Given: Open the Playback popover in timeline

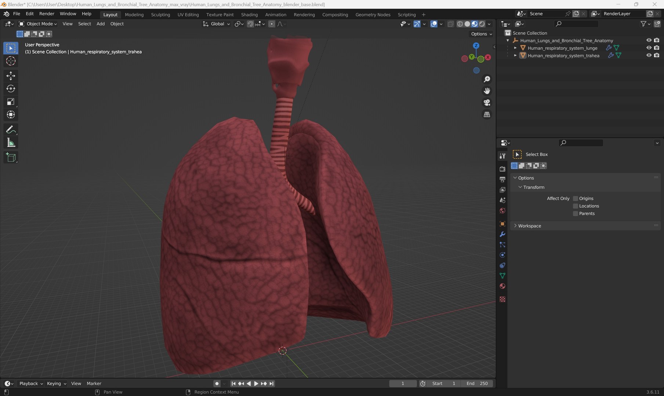Looking at the screenshot, I should coord(31,384).
